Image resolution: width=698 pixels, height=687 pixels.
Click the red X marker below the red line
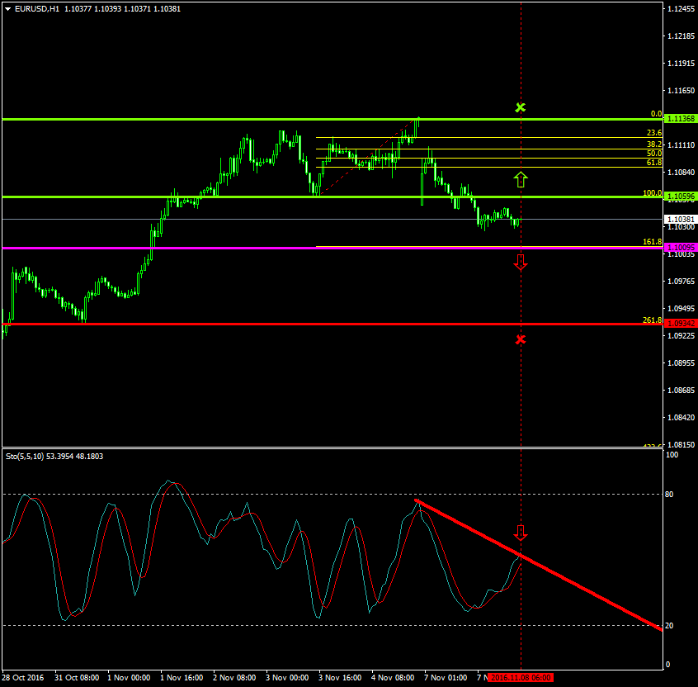coord(520,339)
